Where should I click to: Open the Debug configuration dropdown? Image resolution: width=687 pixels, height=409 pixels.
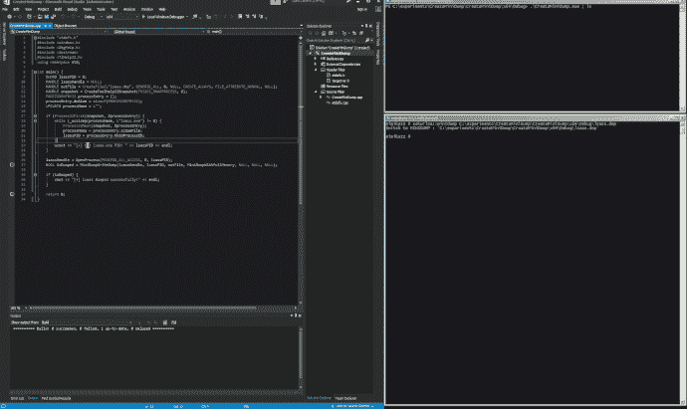(95, 17)
